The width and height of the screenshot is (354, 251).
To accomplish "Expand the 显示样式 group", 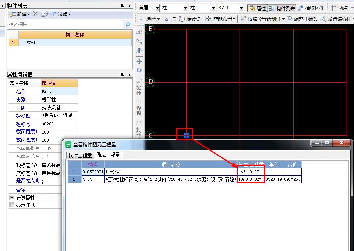I will pyautogui.click(x=12, y=205).
